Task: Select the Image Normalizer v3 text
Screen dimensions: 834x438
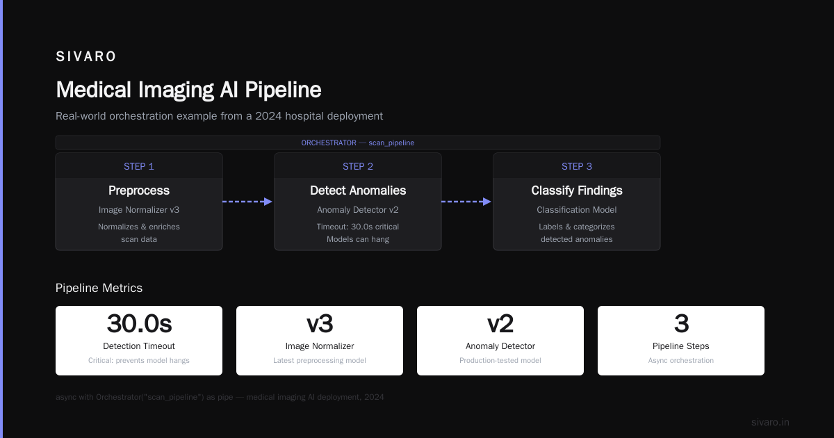Action: [x=139, y=209]
